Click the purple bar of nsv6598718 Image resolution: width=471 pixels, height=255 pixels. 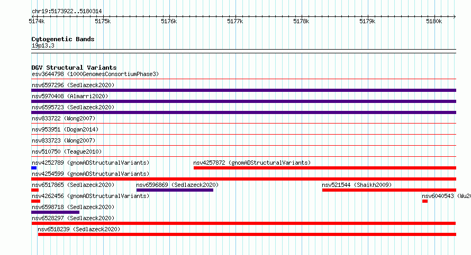click(55, 212)
